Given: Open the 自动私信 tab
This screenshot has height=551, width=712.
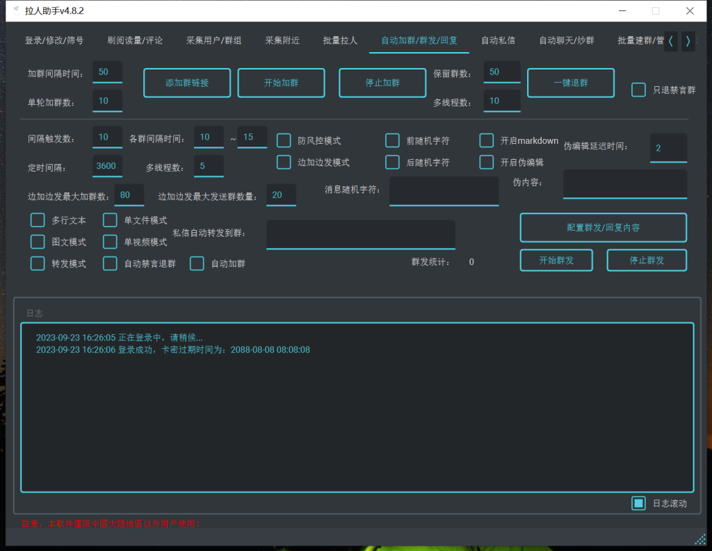Looking at the screenshot, I should point(498,40).
